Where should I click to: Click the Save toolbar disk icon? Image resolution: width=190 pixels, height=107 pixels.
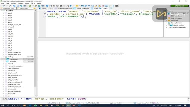83,6
